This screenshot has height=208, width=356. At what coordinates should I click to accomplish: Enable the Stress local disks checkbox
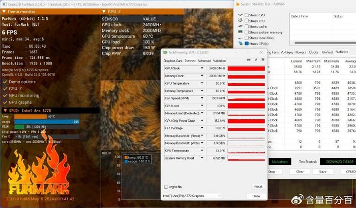pyautogui.click(x=246, y=38)
